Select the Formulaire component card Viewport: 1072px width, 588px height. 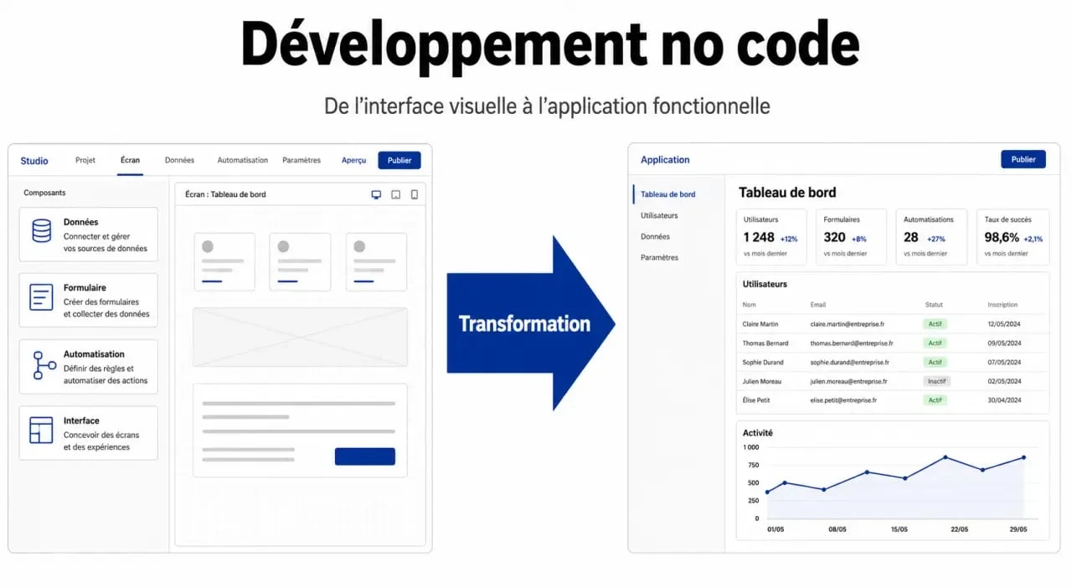89,300
